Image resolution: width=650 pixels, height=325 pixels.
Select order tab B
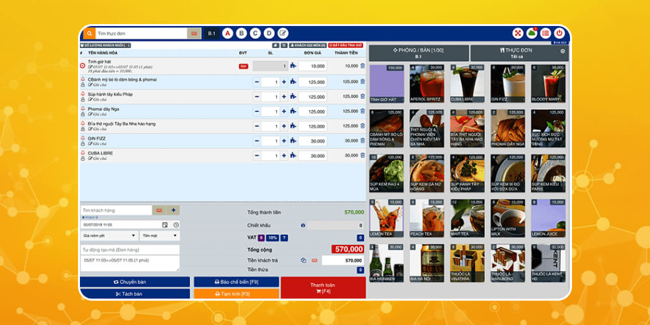(241, 33)
